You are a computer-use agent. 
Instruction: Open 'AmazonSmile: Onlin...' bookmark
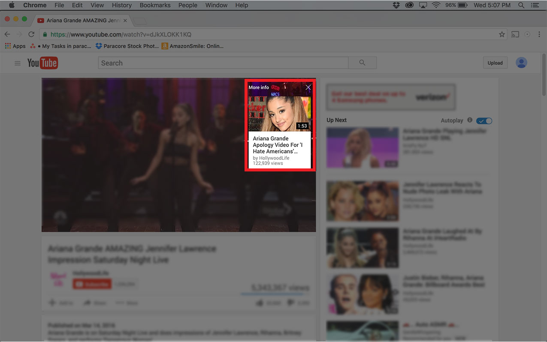coord(193,46)
